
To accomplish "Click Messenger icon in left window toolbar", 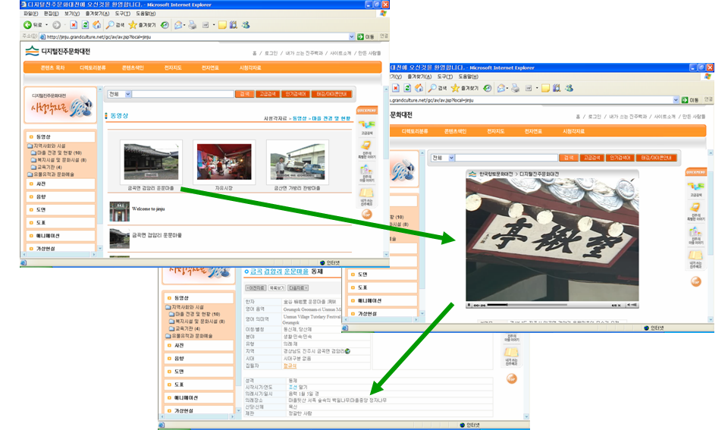I will (x=246, y=25).
